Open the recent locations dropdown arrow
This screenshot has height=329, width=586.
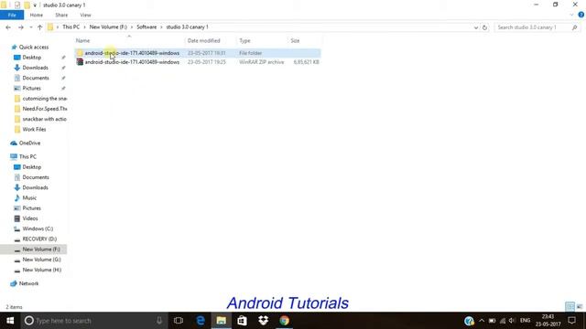pyautogui.click(x=30, y=27)
